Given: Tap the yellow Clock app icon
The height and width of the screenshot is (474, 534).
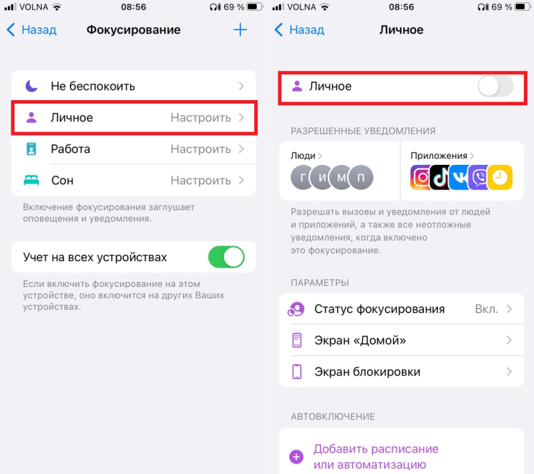Looking at the screenshot, I should coord(500,177).
